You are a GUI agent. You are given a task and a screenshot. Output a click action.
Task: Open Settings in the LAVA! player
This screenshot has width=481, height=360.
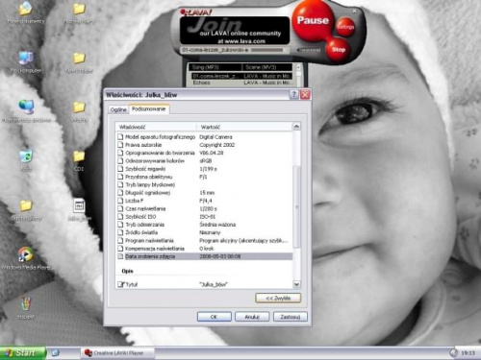[x=345, y=27]
